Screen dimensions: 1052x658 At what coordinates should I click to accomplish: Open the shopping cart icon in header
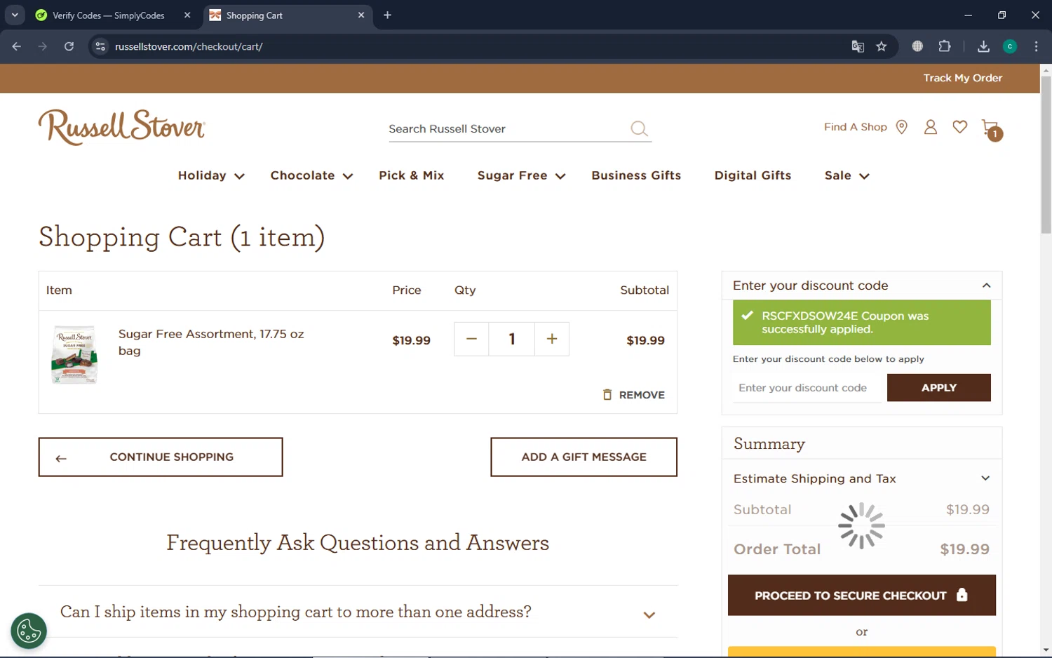tap(991, 128)
